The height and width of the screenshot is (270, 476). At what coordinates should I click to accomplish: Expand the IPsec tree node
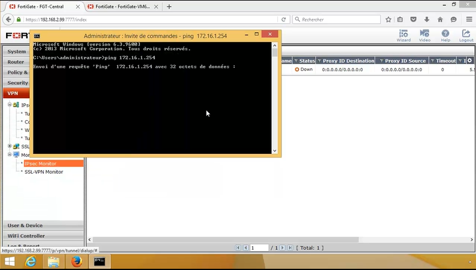(9, 105)
